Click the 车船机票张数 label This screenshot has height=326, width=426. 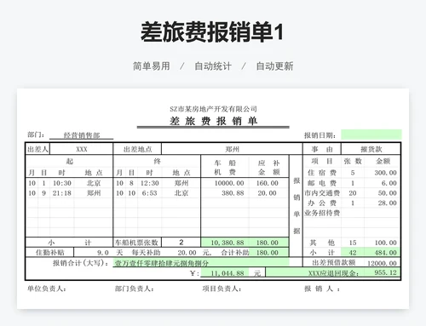[136, 243]
